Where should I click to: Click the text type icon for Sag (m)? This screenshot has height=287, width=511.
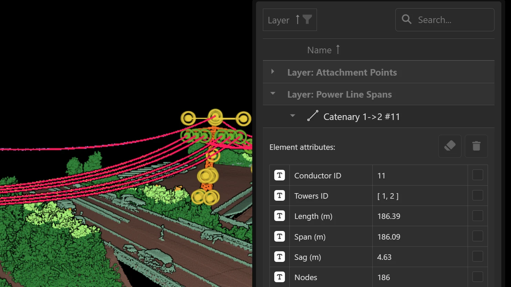coord(279,257)
